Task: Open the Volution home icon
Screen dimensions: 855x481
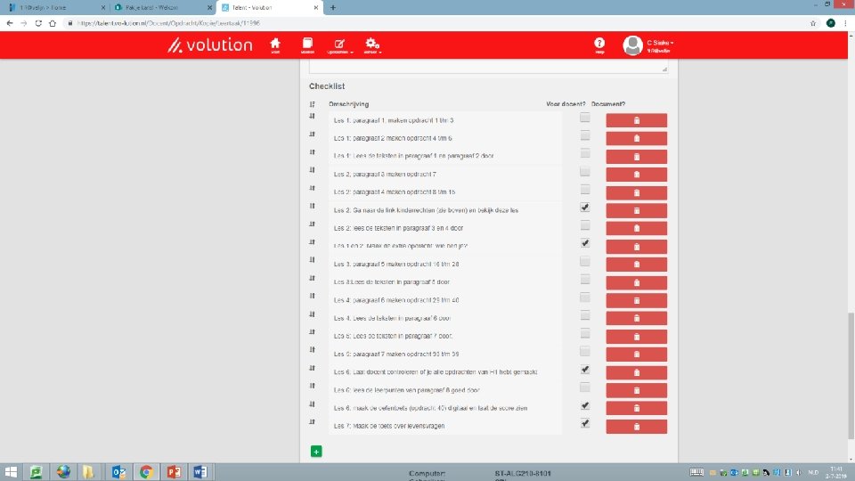Action: point(275,45)
